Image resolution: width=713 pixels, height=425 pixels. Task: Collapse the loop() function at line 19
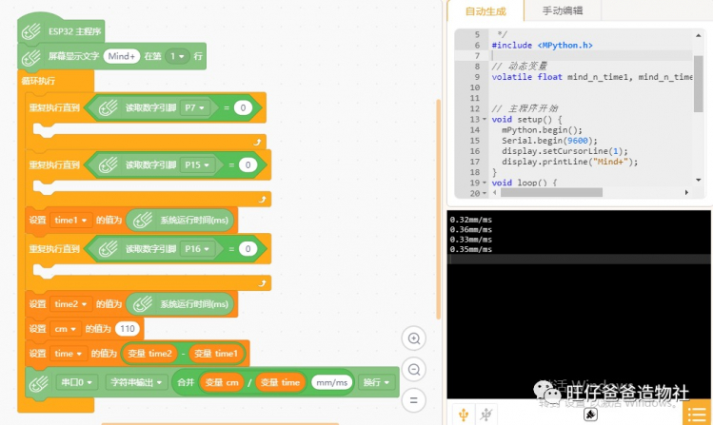[x=485, y=183]
